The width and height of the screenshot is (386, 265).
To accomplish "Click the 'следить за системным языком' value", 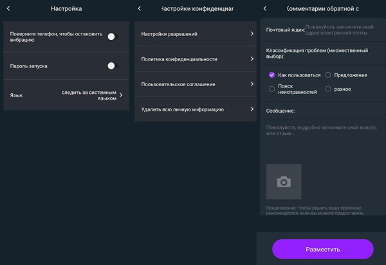I will [x=89, y=95].
